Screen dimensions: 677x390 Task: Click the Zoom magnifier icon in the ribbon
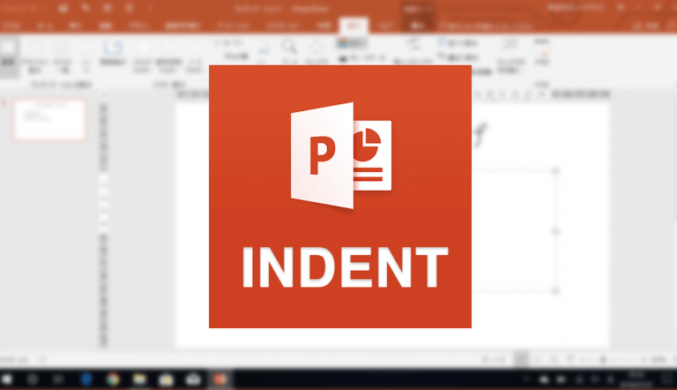point(289,47)
